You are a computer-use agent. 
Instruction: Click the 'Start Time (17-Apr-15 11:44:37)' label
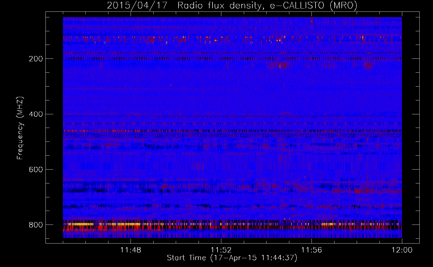(232, 258)
